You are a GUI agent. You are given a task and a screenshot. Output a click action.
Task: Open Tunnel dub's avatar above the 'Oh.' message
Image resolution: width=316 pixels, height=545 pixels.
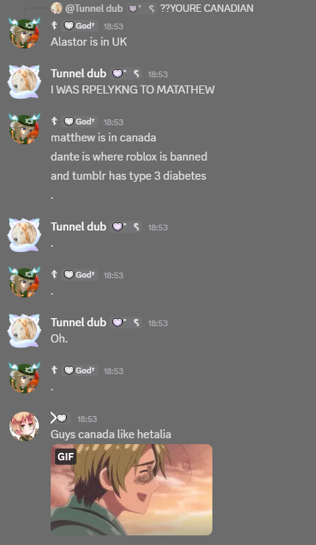click(24, 330)
